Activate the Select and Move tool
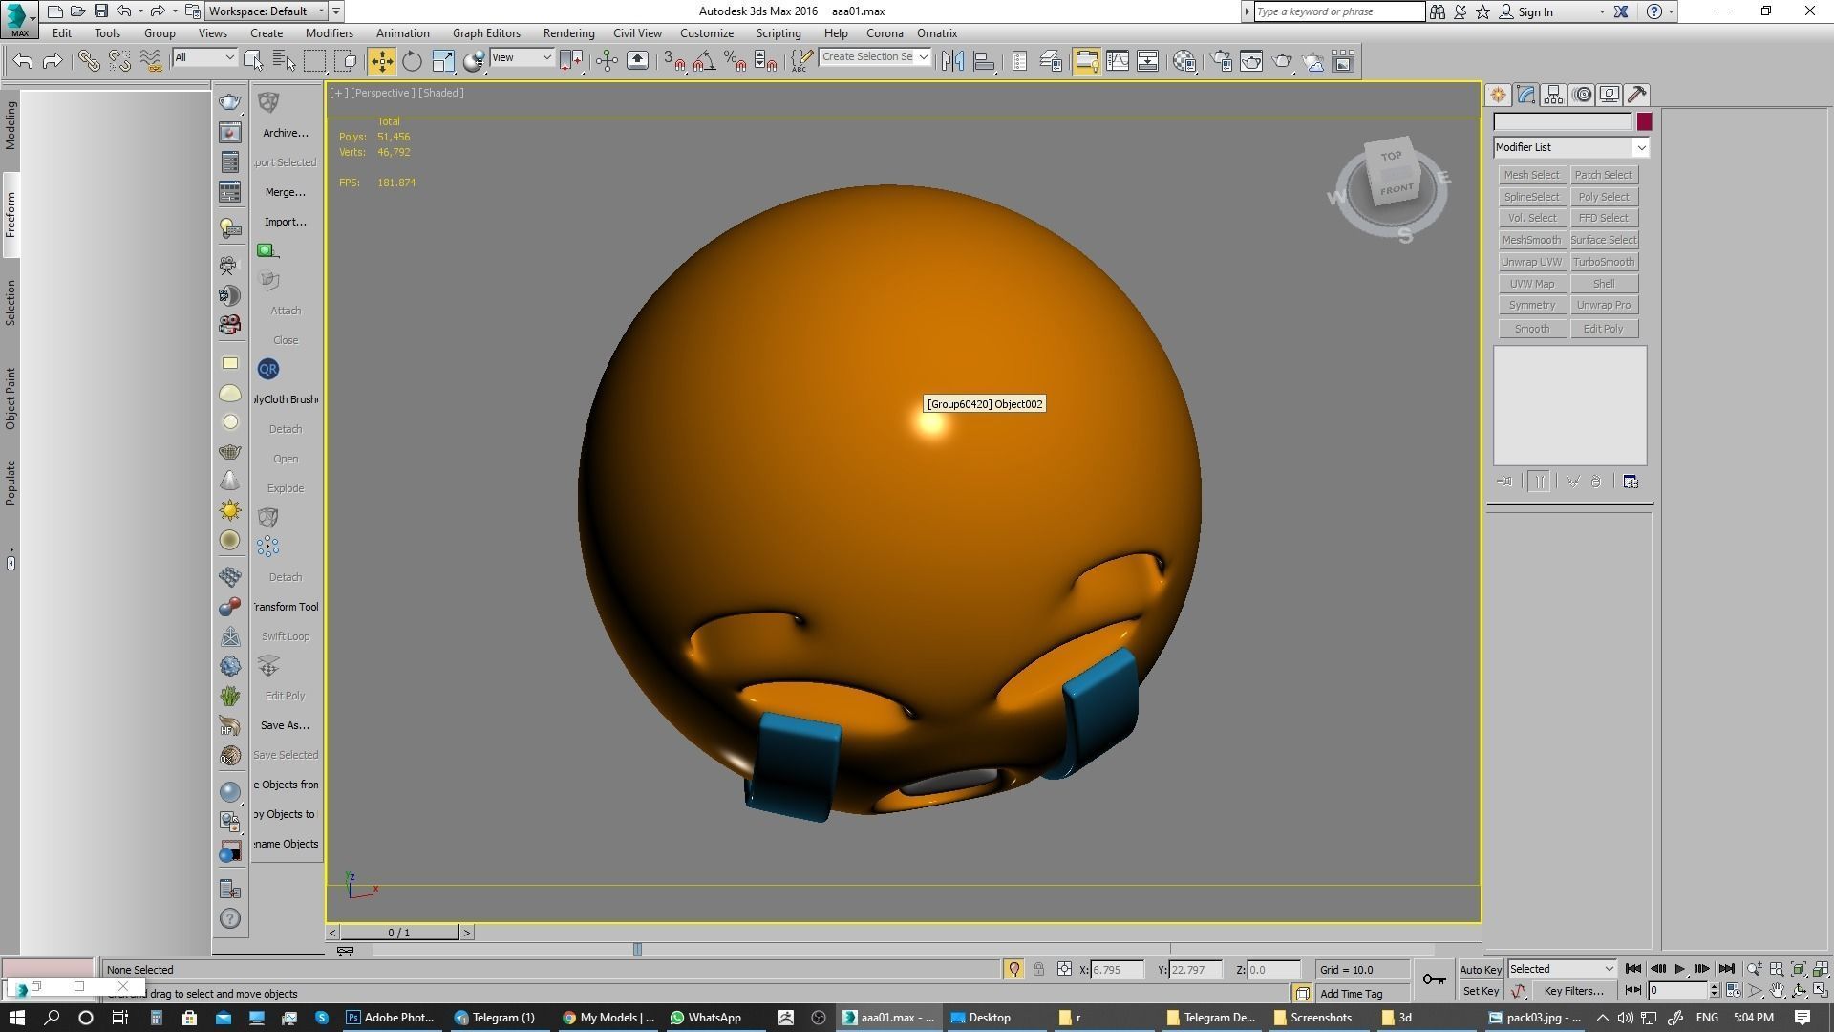1834x1032 pixels. point(381,61)
